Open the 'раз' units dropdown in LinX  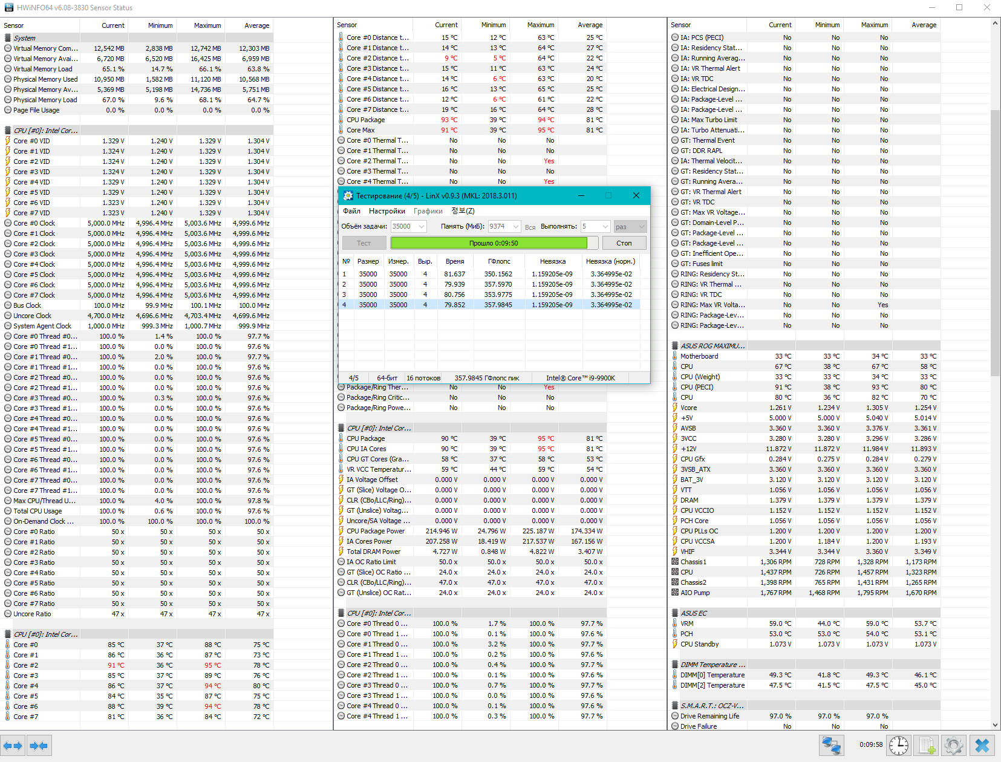630,226
